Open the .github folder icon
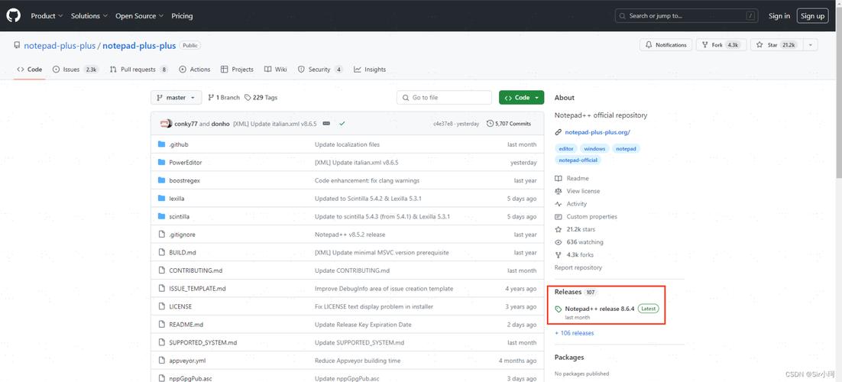 click(162, 144)
